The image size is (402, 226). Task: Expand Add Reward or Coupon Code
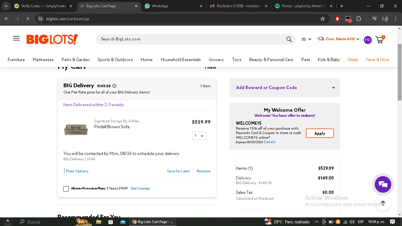[285, 87]
